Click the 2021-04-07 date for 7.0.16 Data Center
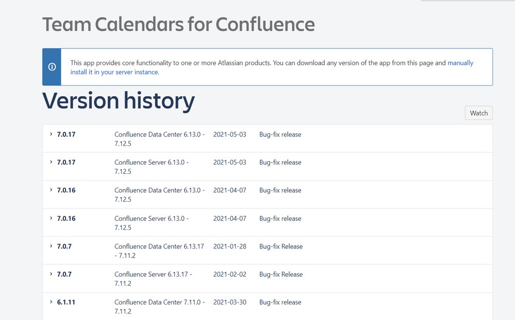This screenshot has width=515, height=320. tap(229, 190)
